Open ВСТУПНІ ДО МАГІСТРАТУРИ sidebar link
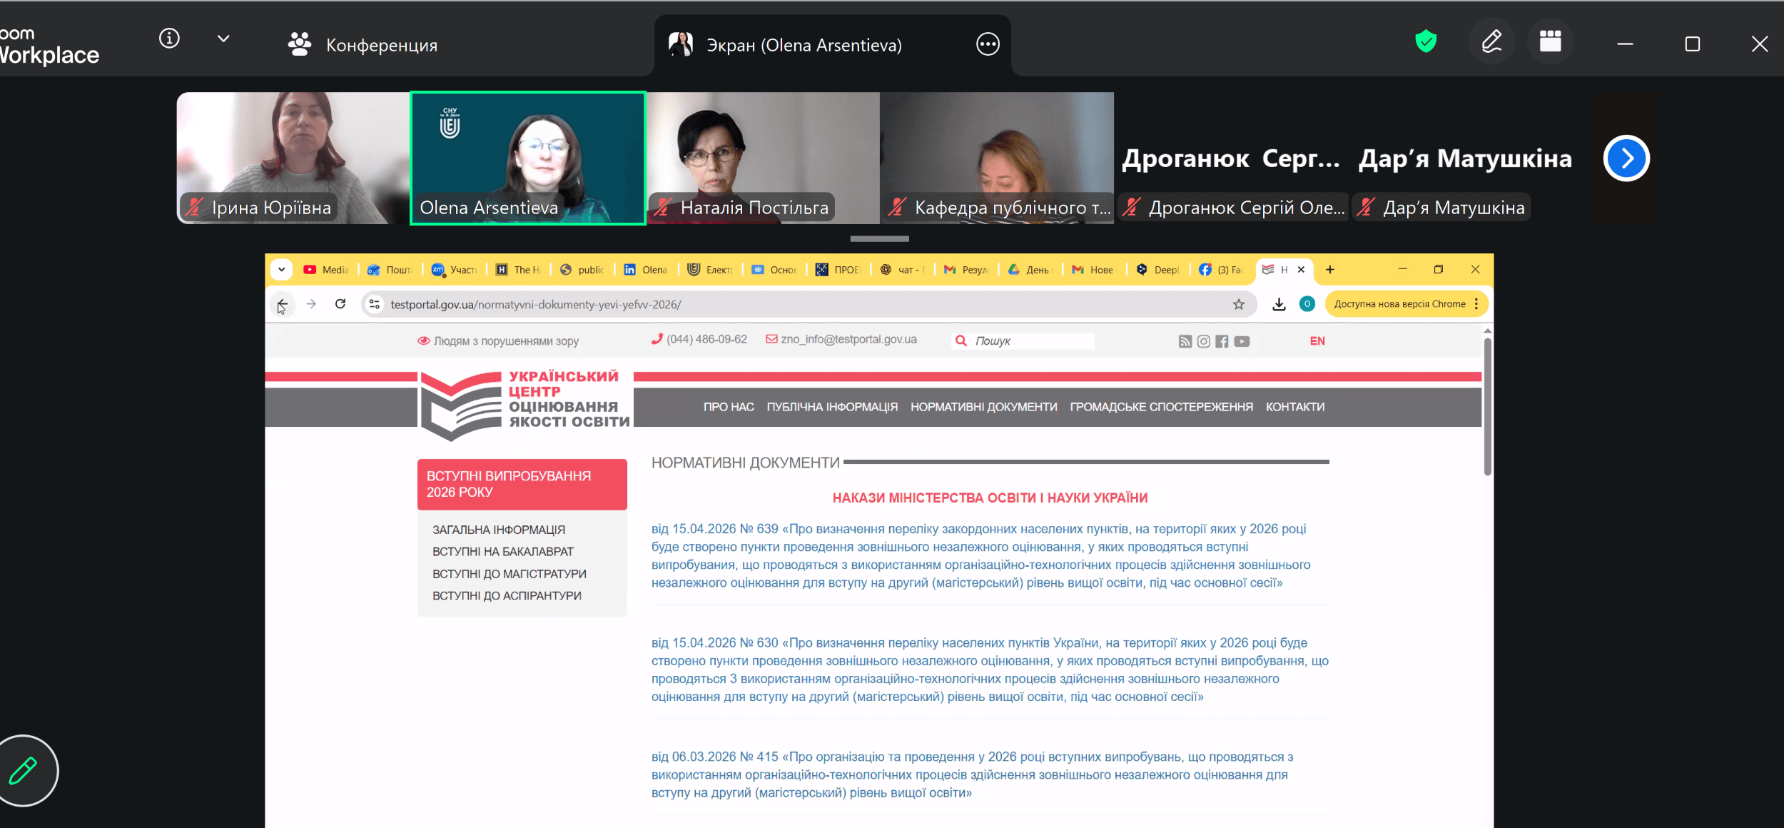 pos(509,574)
